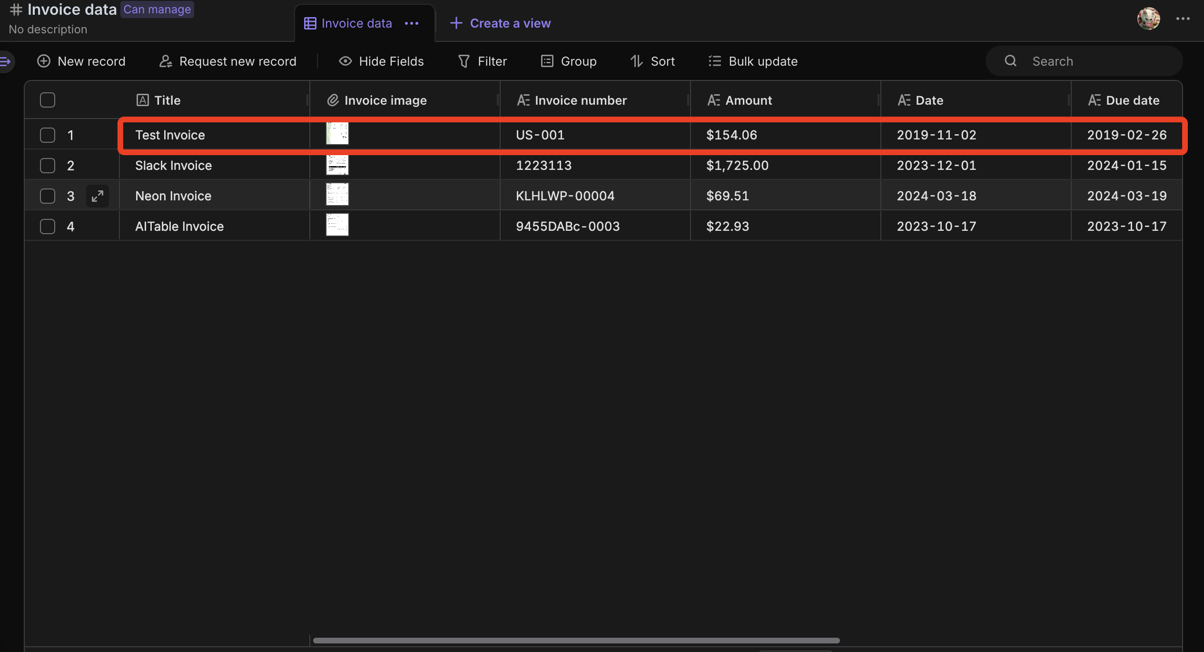This screenshot has width=1204, height=652.
Task: Open the user avatar menu
Action: [1149, 19]
